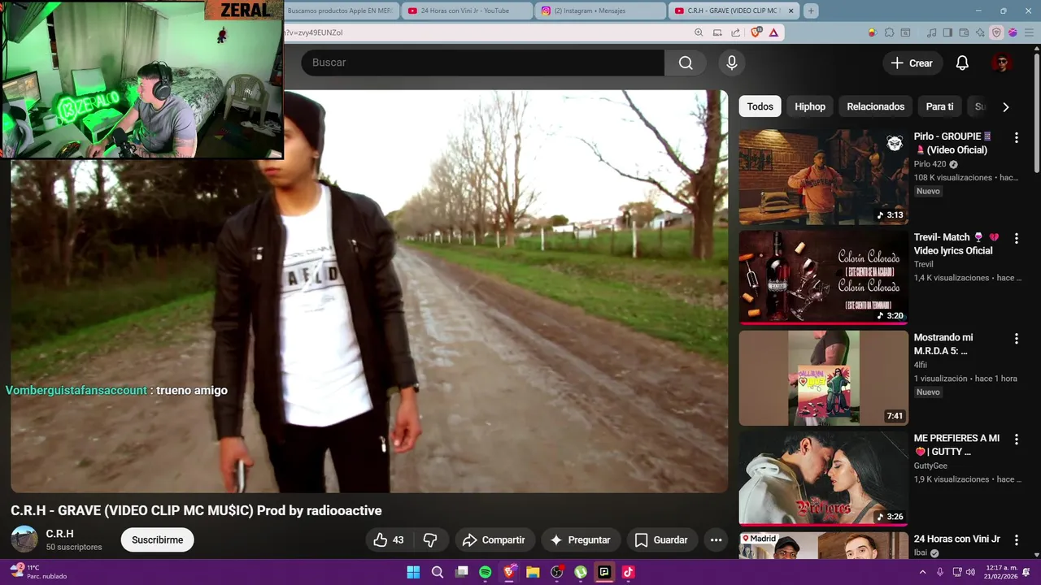Show hidden system tray icons chevron
Image resolution: width=1041 pixels, height=585 pixels.
(x=923, y=572)
